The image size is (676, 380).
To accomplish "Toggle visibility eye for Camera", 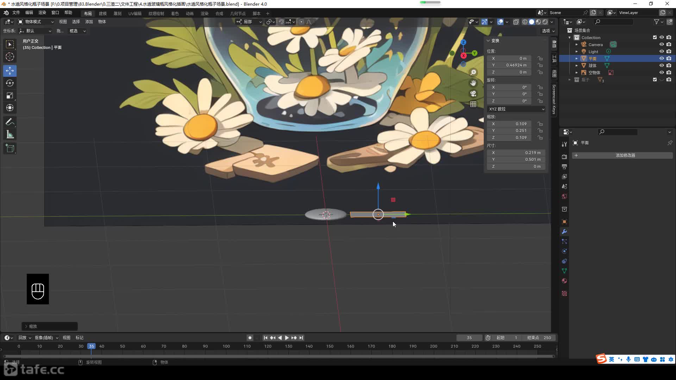I will 662,44.
